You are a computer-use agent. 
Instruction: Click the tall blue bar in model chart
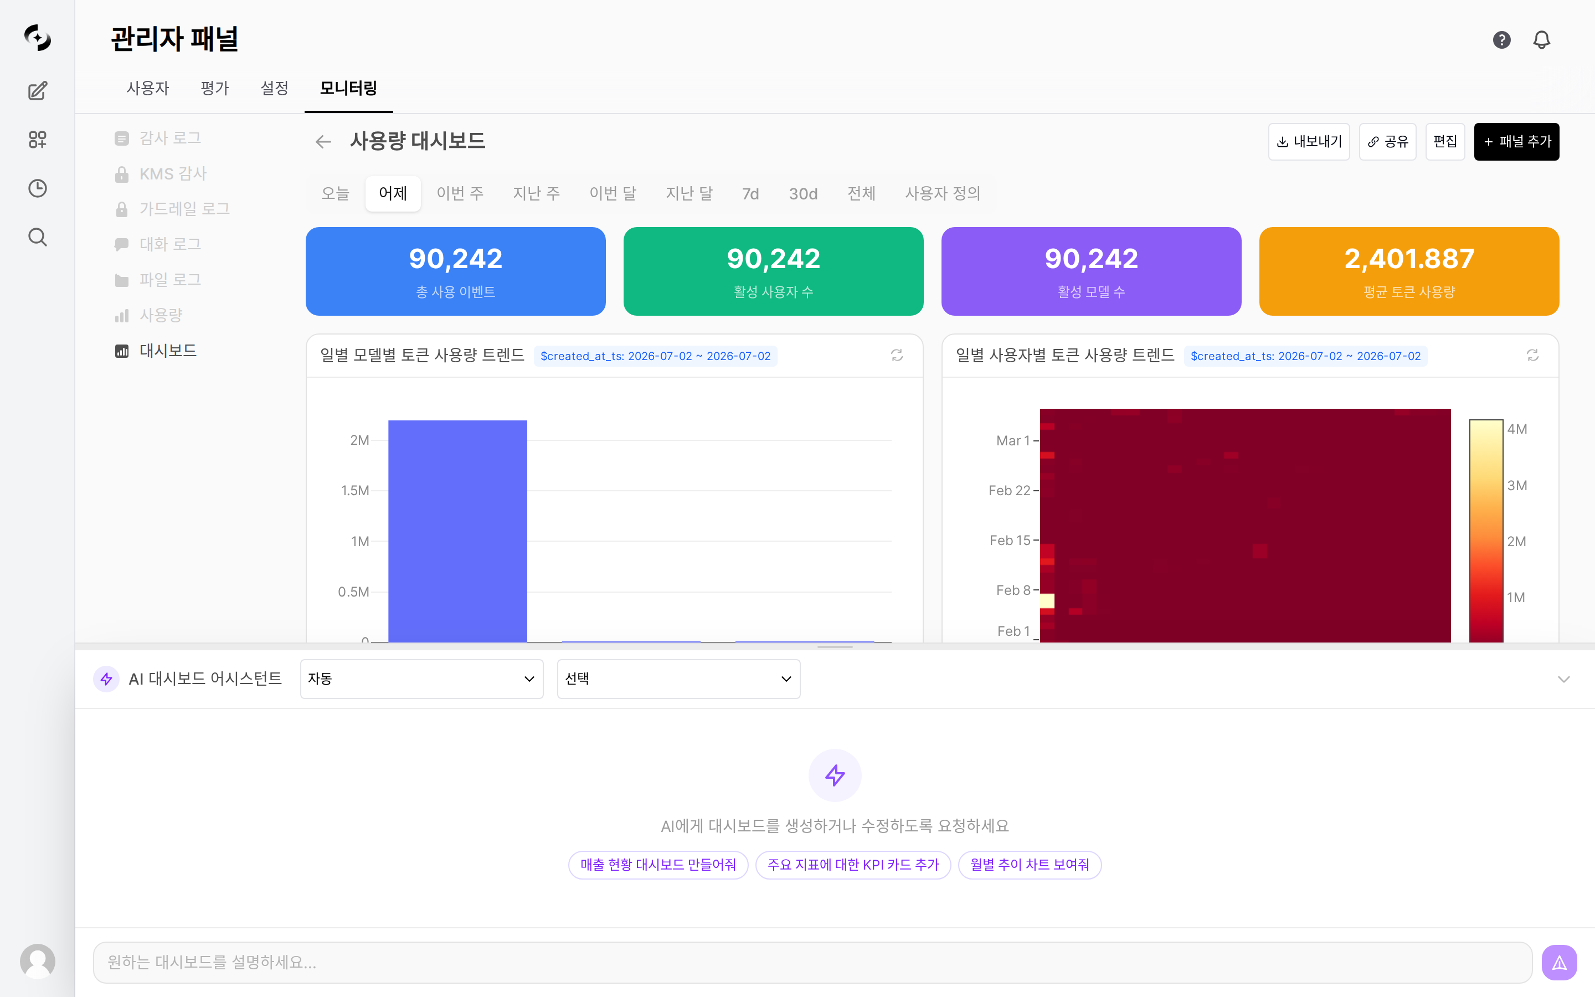(x=457, y=531)
